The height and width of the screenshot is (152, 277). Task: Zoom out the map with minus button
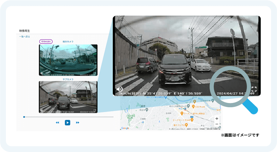tap(217, 124)
